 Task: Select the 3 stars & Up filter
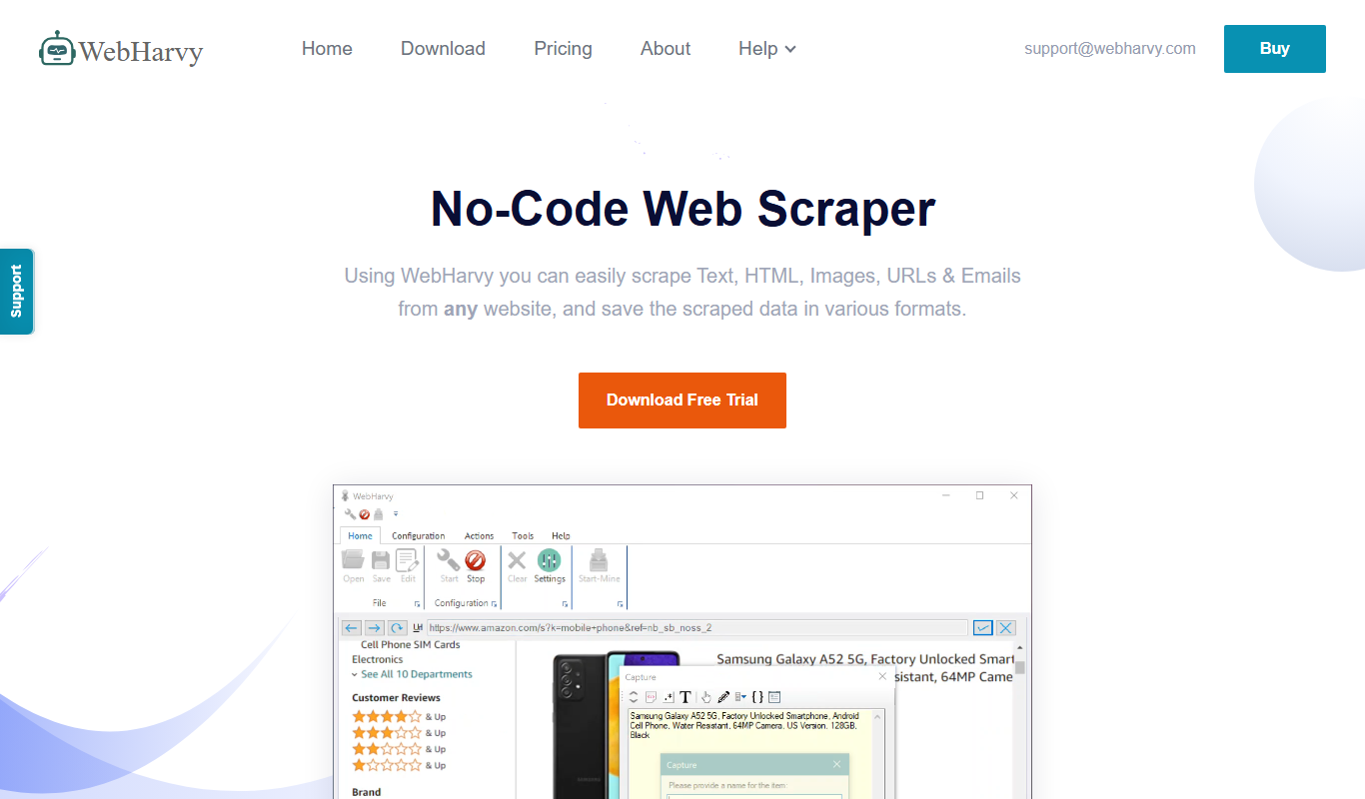coord(399,733)
